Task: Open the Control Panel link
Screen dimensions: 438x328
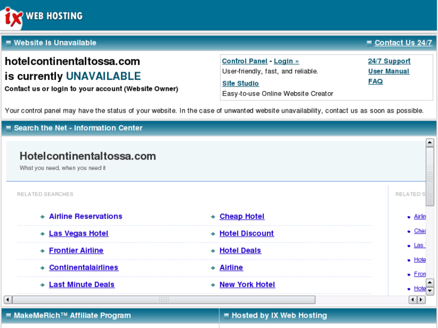Action: point(245,61)
